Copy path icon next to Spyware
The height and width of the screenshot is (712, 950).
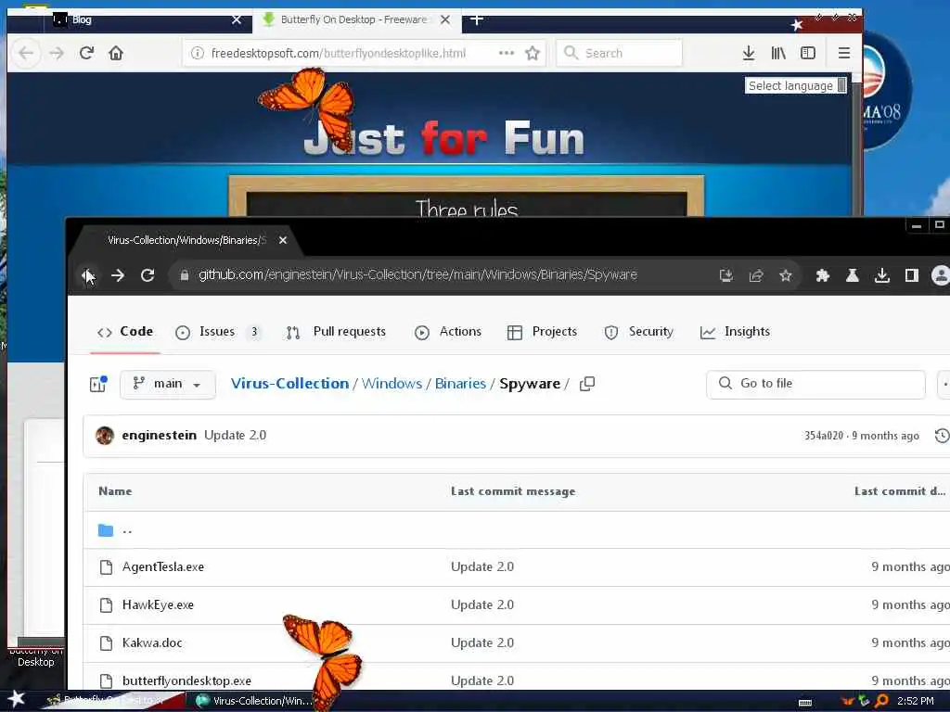pos(587,384)
